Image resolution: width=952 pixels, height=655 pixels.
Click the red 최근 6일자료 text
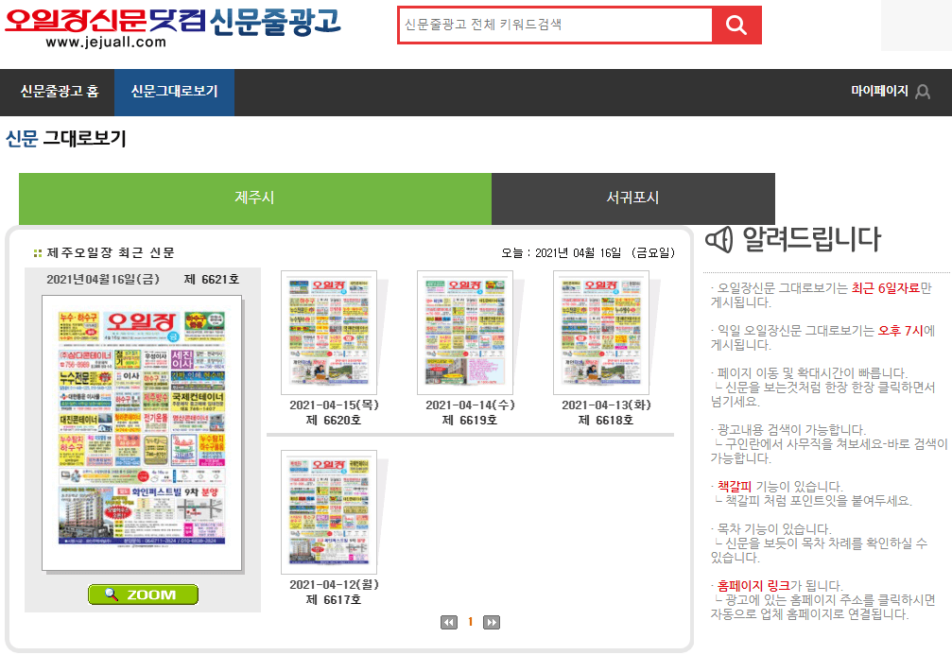pos(886,288)
